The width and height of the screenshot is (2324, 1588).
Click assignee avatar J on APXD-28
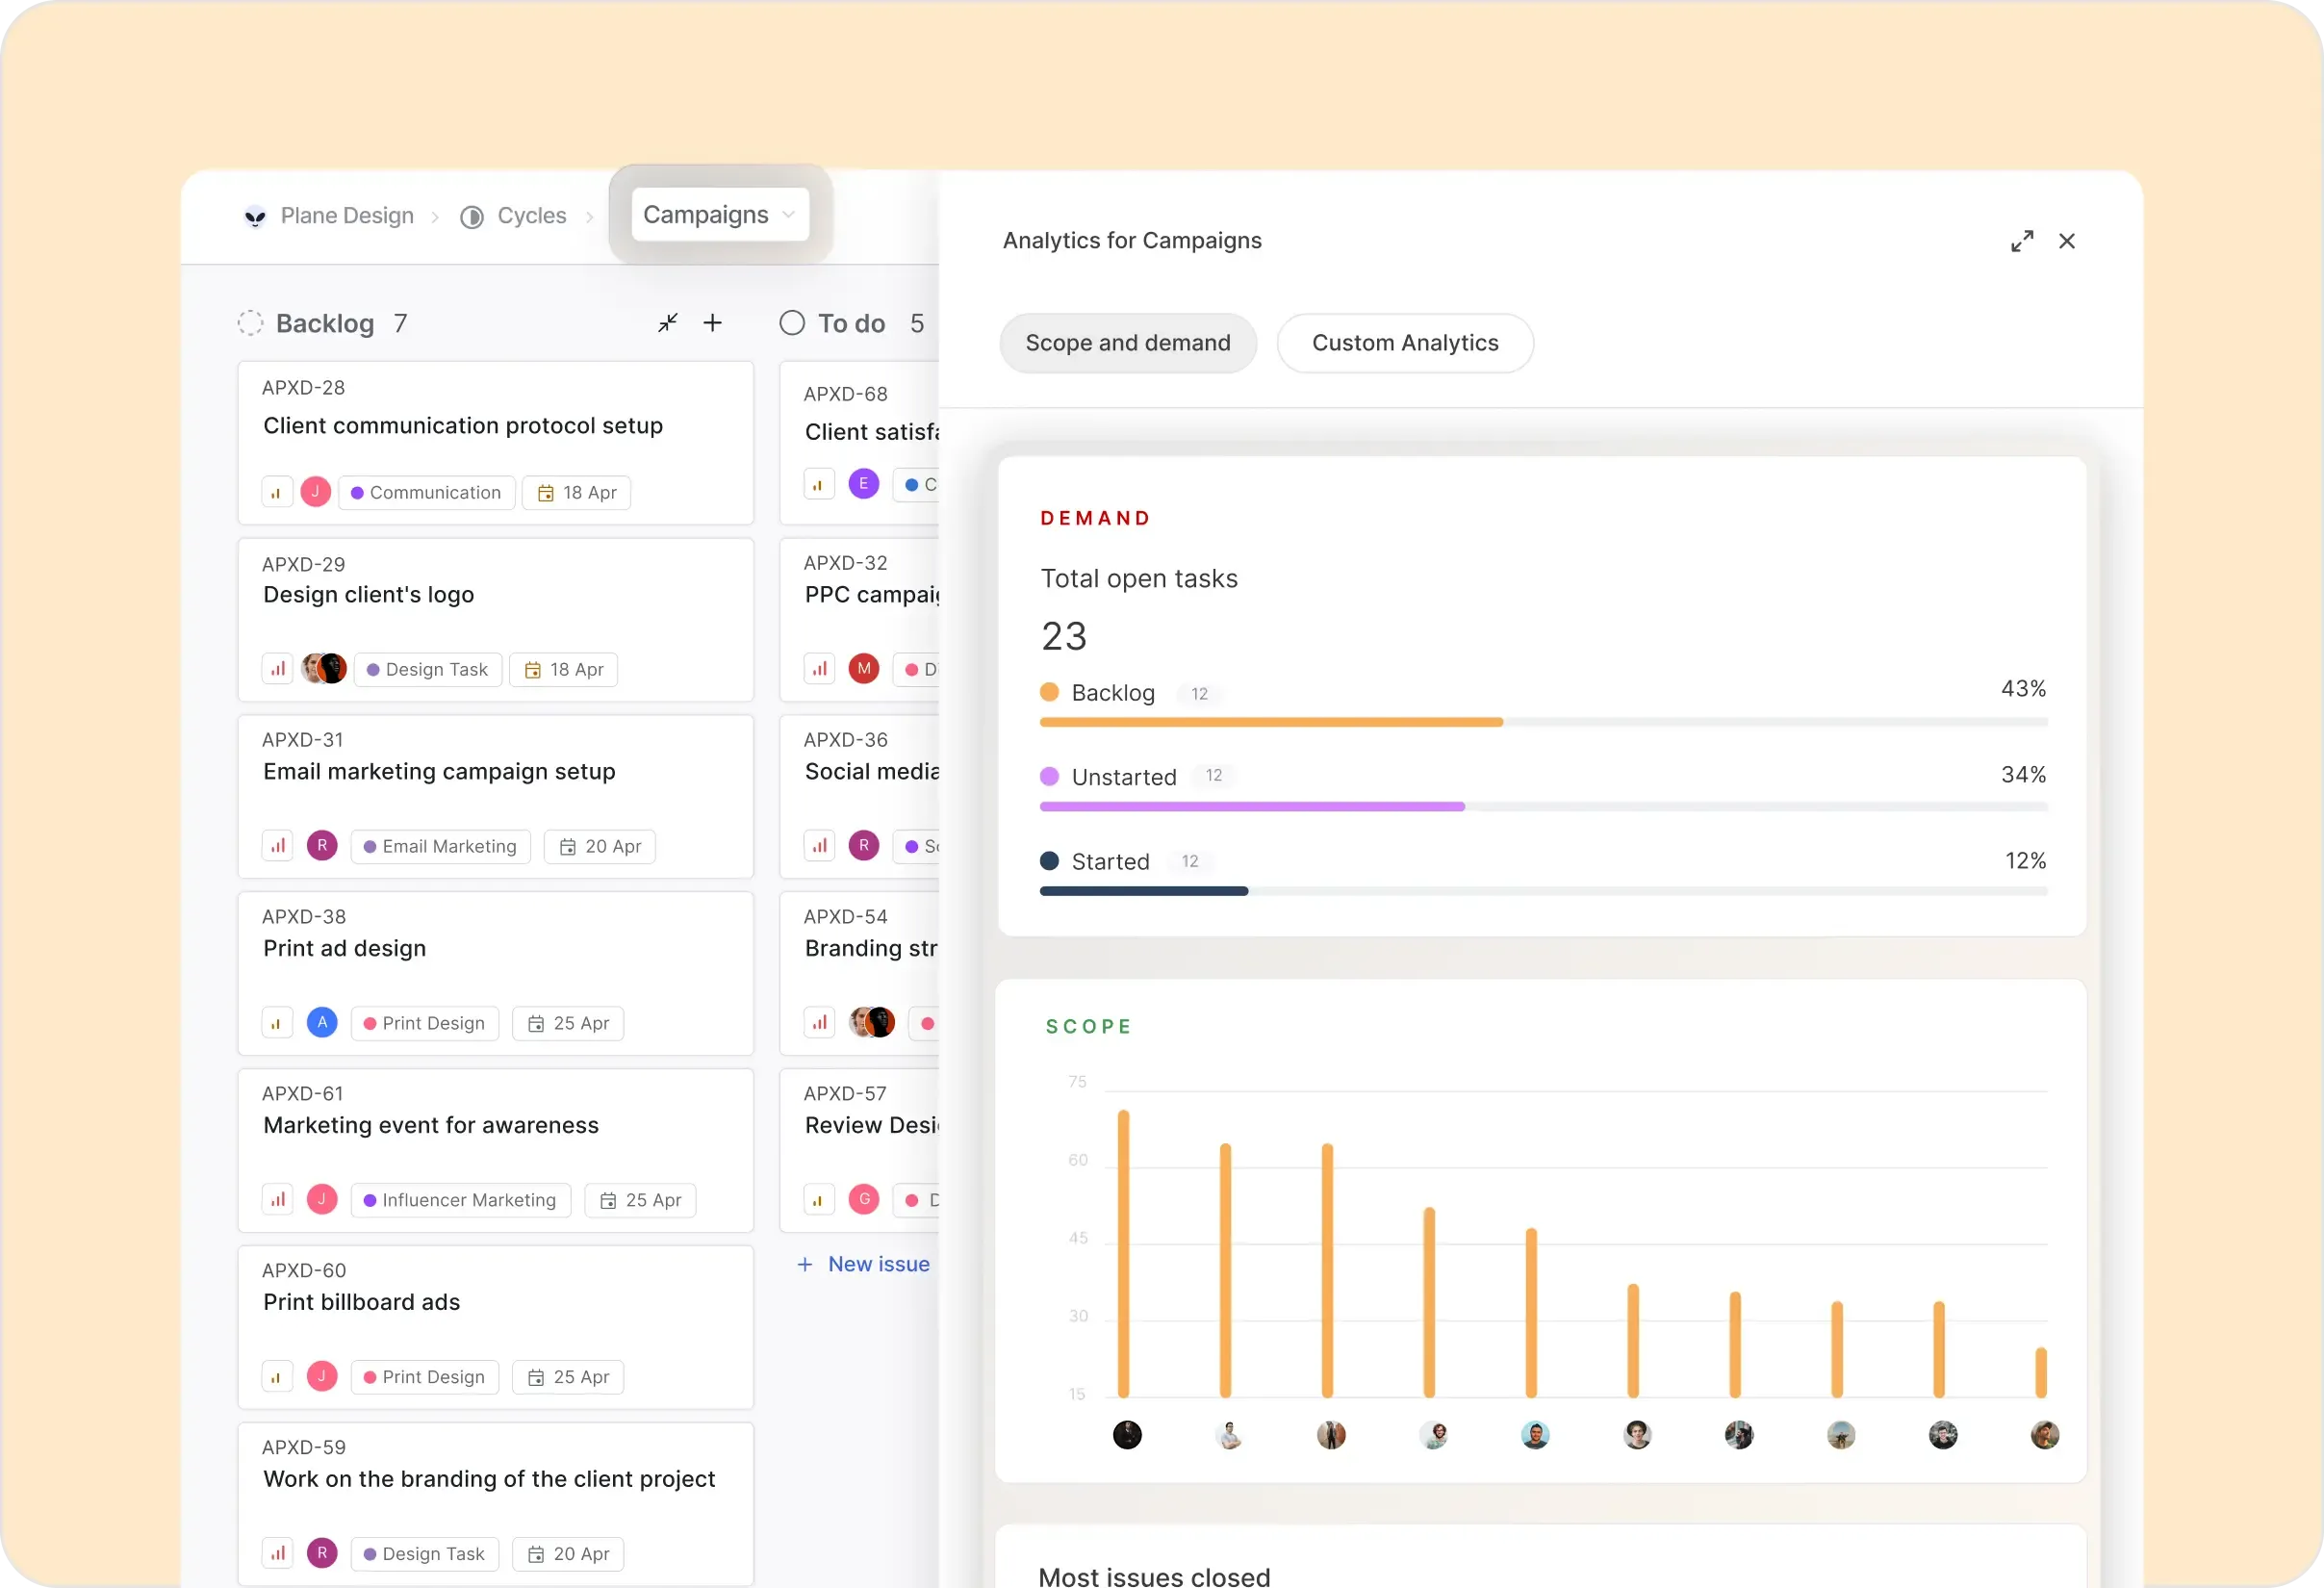[x=316, y=492]
